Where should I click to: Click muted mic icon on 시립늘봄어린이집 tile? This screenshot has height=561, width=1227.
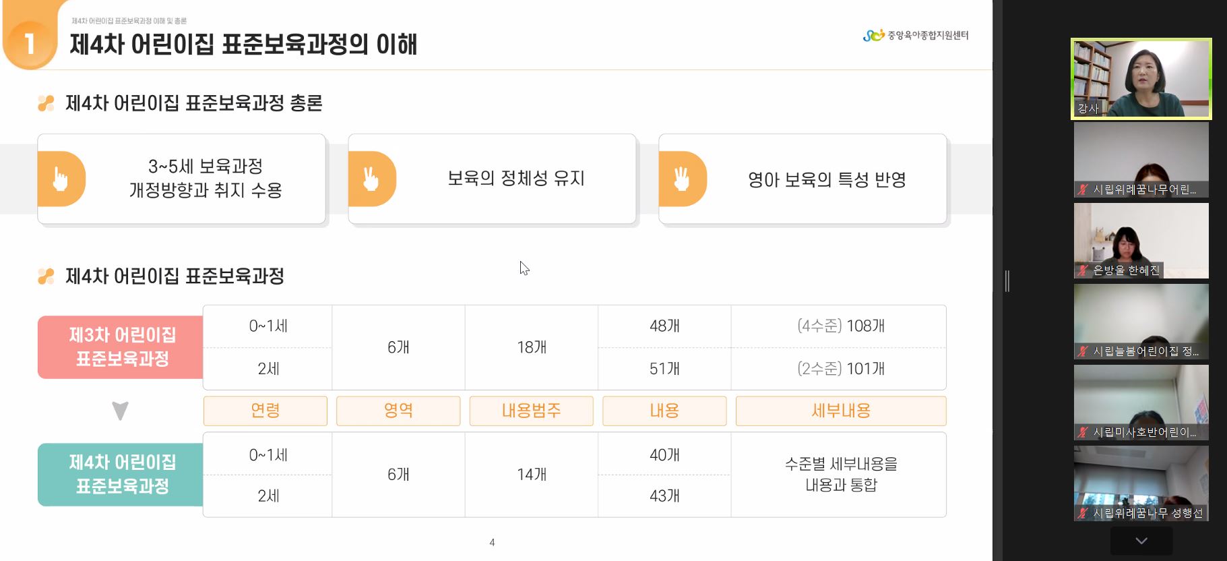1083,351
